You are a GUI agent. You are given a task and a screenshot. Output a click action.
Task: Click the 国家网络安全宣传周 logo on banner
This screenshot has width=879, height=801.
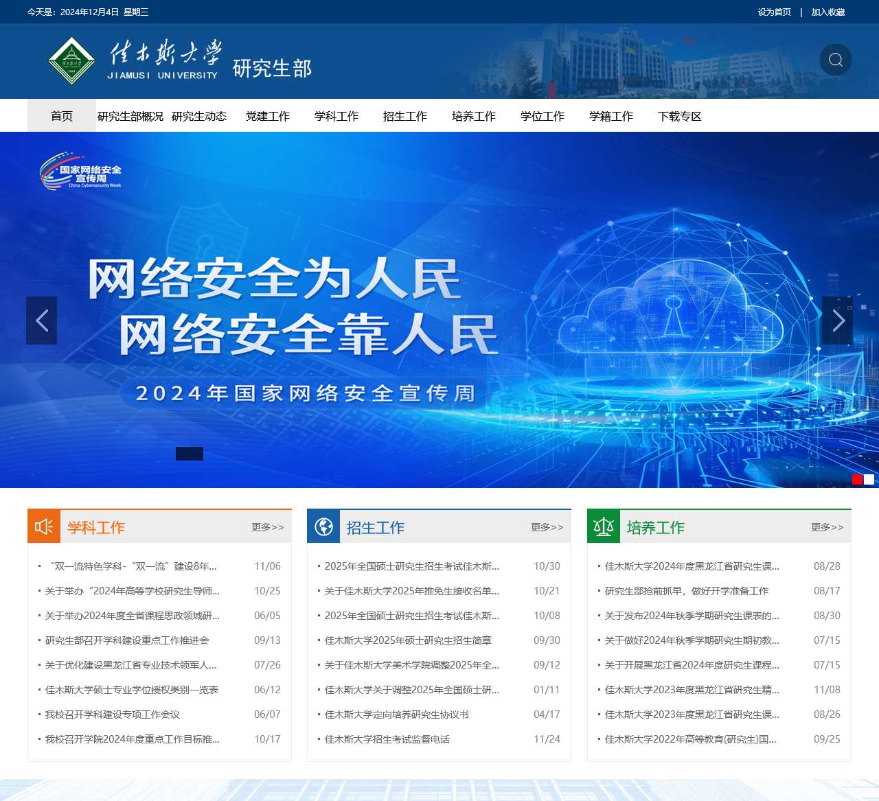(x=81, y=172)
